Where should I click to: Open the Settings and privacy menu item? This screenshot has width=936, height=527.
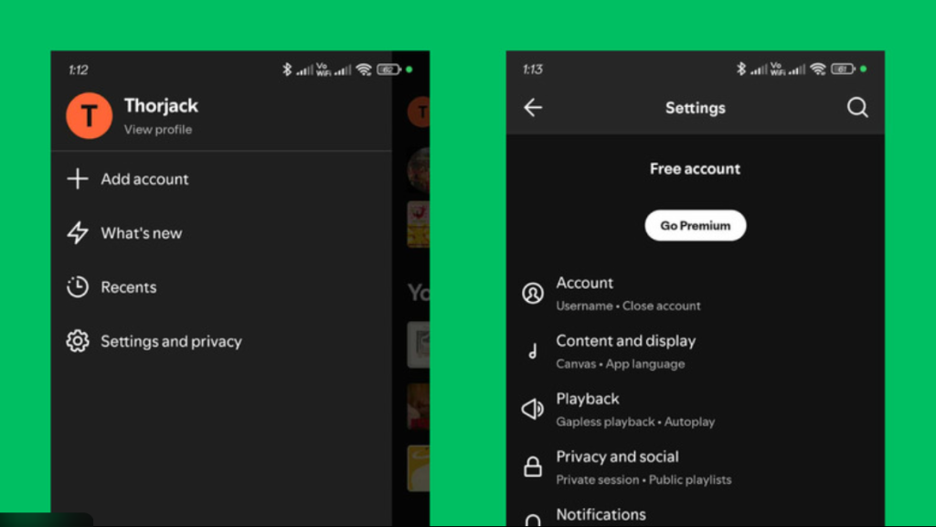click(x=171, y=341)
